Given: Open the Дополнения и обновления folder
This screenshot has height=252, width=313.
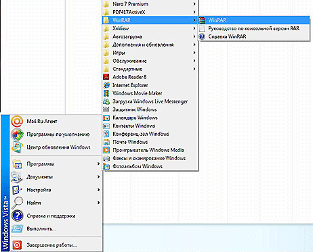Looking at the screenshot, I should pyautogui.click(x=150, y=45).
